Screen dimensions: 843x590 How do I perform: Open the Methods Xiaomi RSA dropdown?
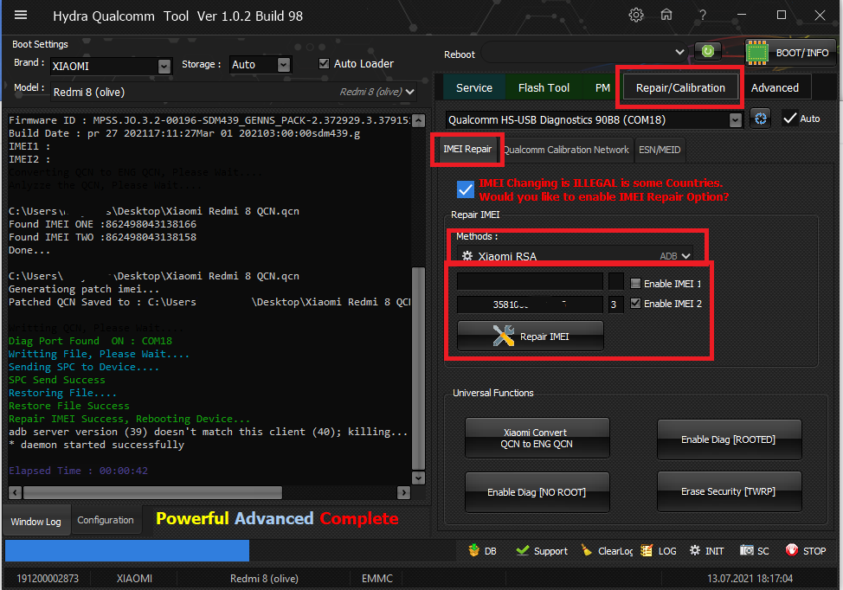click(x=576, y=256)
